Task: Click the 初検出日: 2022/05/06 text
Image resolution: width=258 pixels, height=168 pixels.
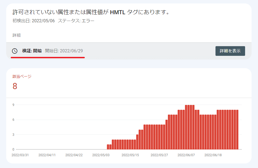Action: [33, 21]
